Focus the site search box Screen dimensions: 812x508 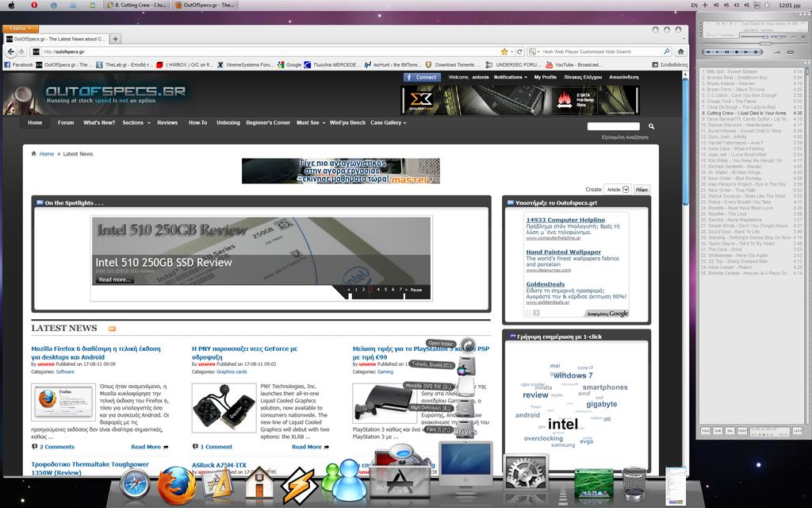614,126
